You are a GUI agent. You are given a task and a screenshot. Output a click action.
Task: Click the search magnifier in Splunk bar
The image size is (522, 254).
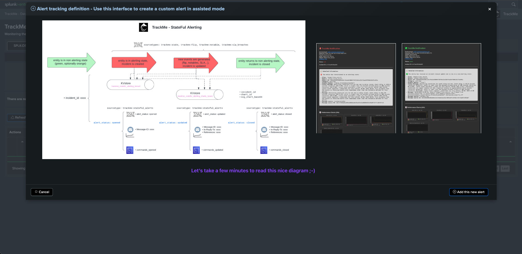(x=514, y=4)
